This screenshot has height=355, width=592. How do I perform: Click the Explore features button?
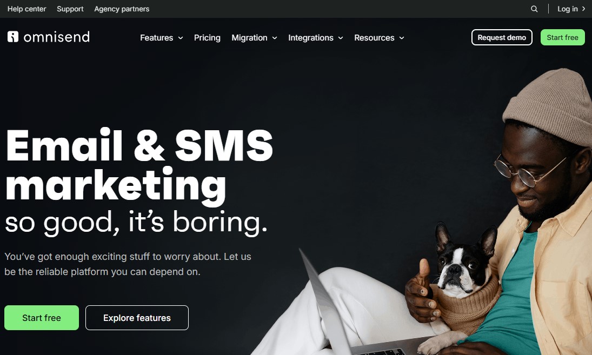coord(137,318)
